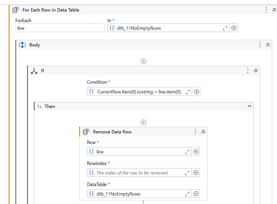The height and width of the screenshot is (204, 277).
Task: Open the expression editor for the In field
Action: (225, 28)
